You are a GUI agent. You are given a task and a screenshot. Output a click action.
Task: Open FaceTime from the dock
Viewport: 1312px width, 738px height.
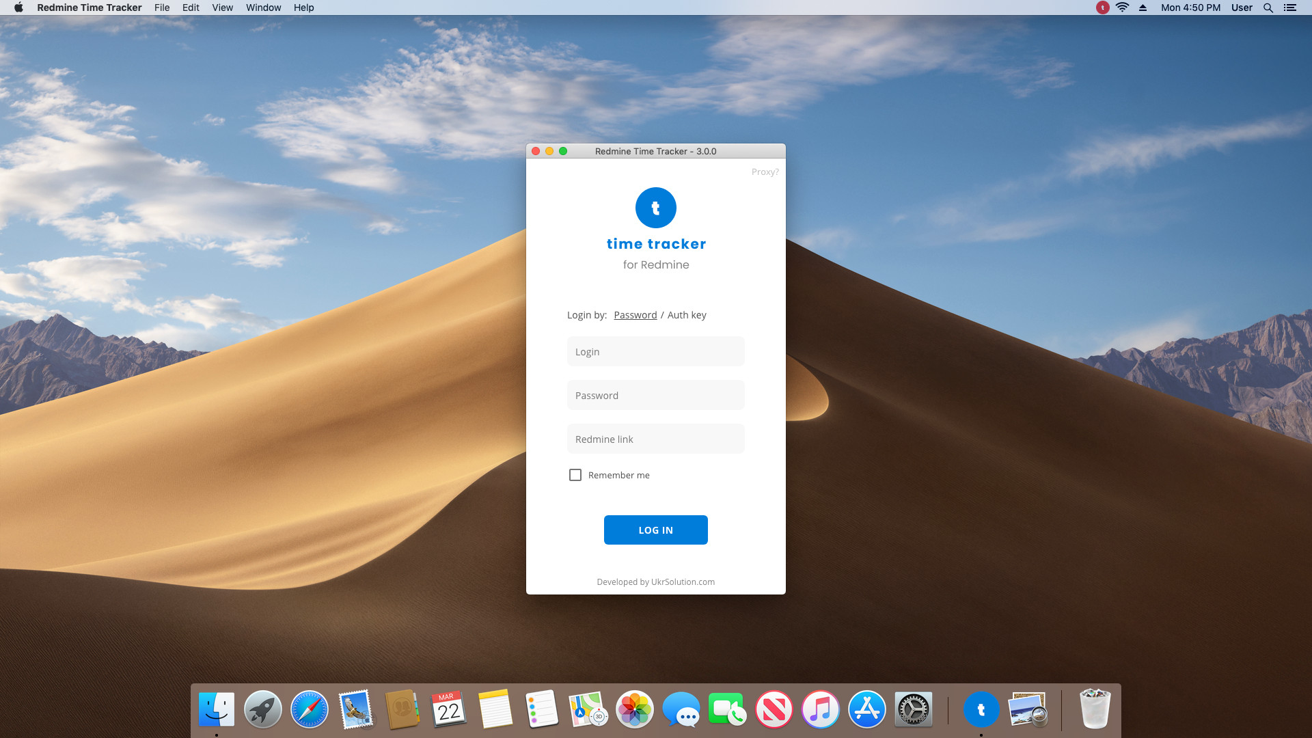[728, 709]
